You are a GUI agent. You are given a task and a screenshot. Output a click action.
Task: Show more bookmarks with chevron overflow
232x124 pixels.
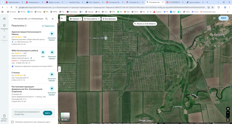pyautogui.click(x=228, y=12)
